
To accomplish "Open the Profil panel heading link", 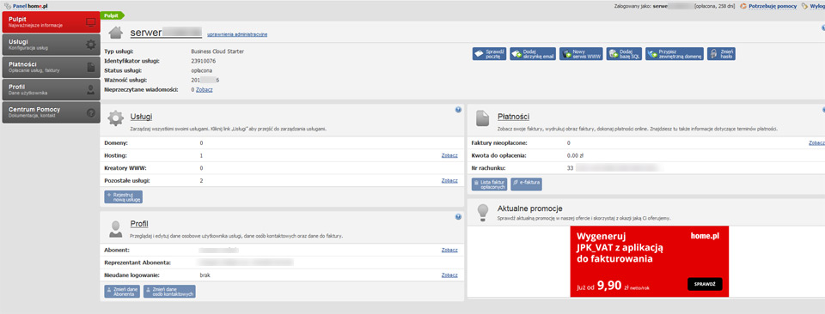I will (x=139, y=223).
